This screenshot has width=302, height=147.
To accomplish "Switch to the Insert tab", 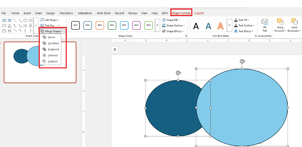I will point(27,13).
